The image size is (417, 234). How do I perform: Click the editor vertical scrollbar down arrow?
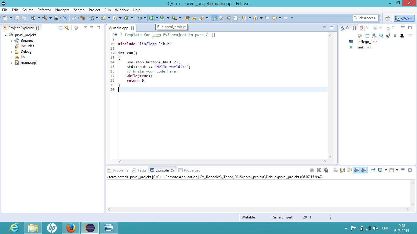point(330,156)
